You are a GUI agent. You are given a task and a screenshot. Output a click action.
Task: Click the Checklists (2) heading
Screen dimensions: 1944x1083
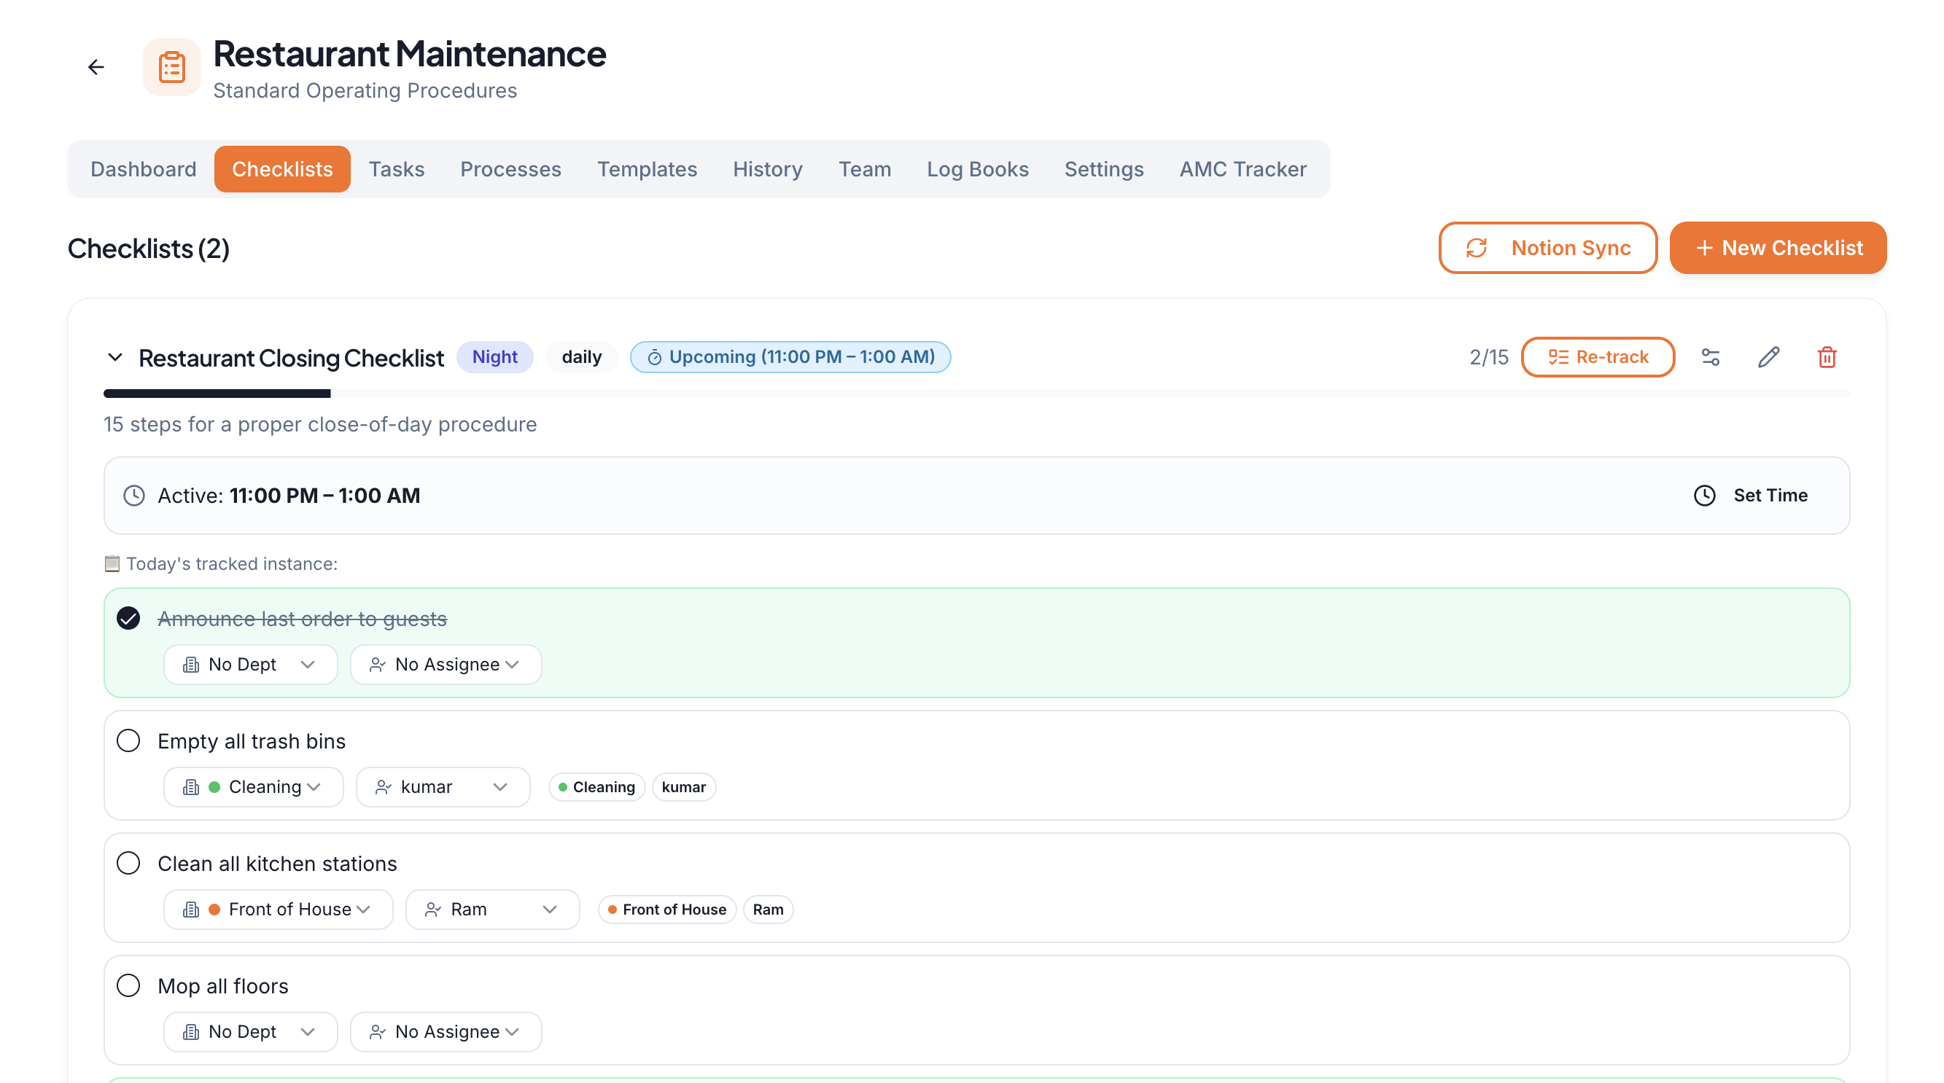pyautogui.click(x=149, y=249)
